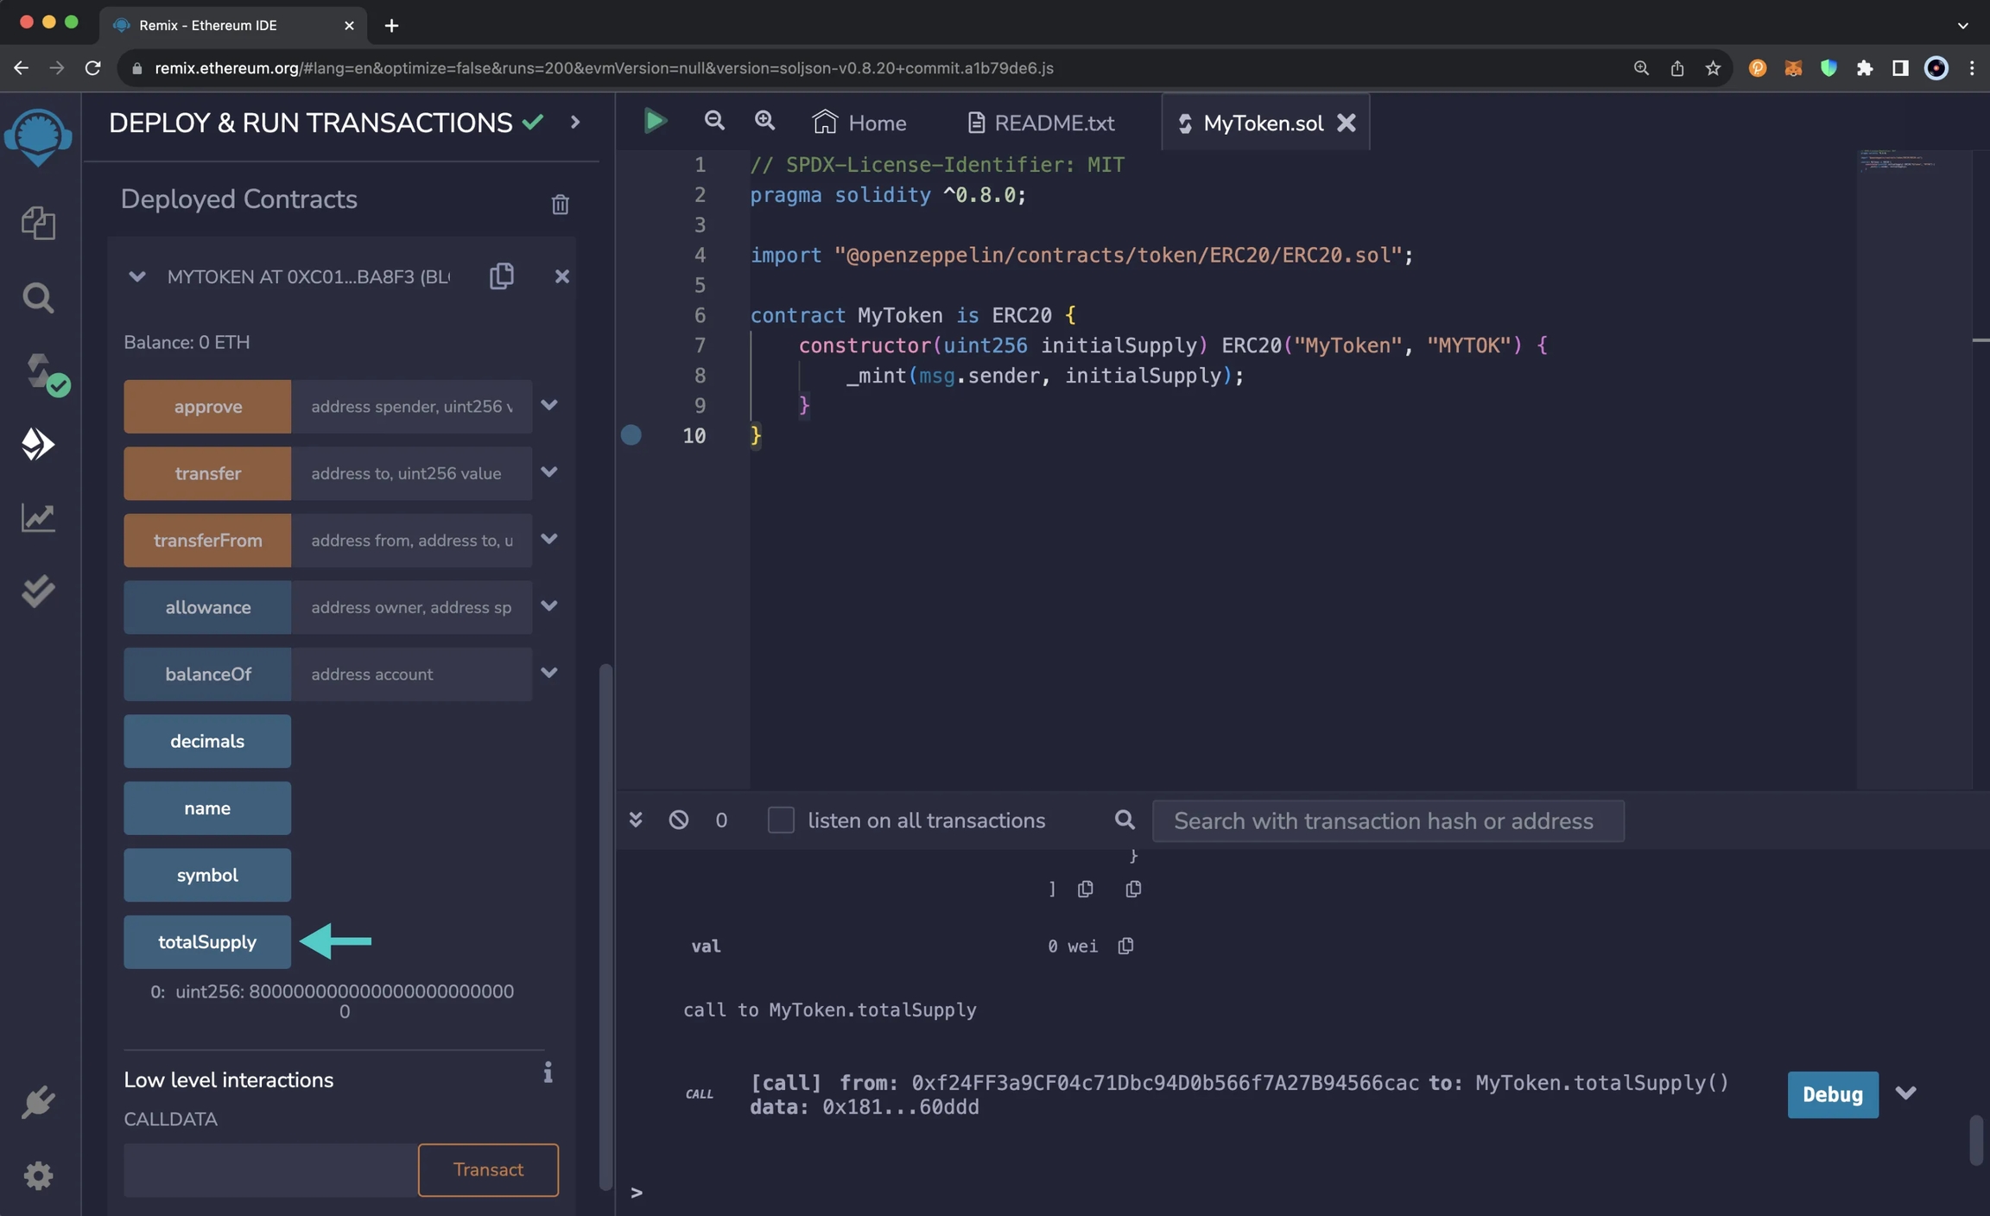Viewport: 1990px width, 1216px height.
Task: Enable listen on all transactions checkbox
Action: (x=781, y=820)
